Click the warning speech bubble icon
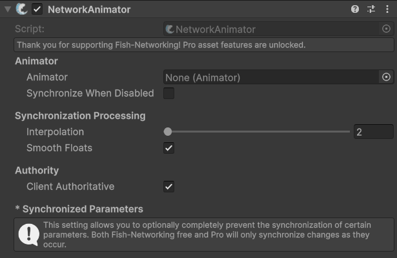The height and width of the screenshot is (258, 397). 28,235
